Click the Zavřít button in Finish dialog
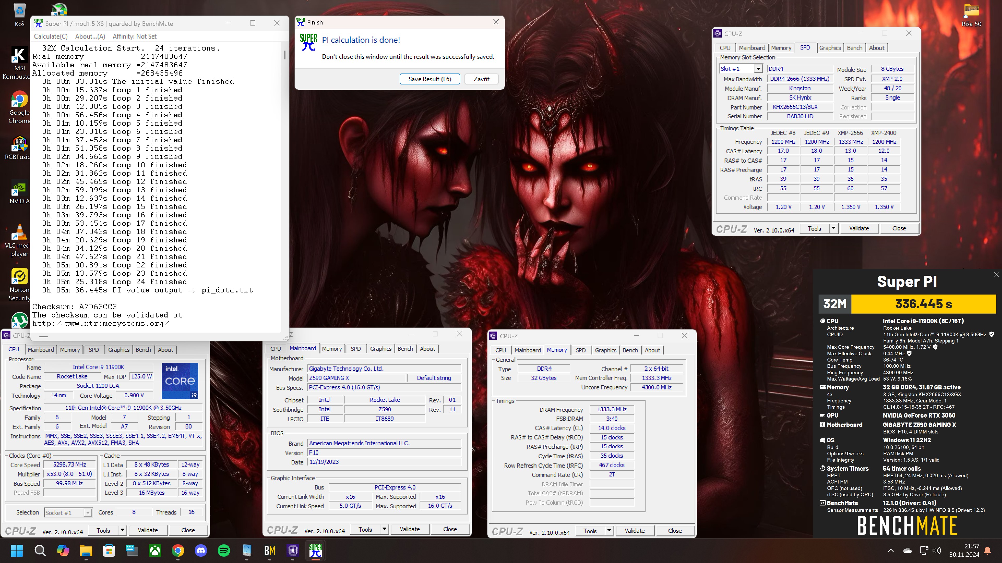1002x563 pixels. [x=481, y=79]
